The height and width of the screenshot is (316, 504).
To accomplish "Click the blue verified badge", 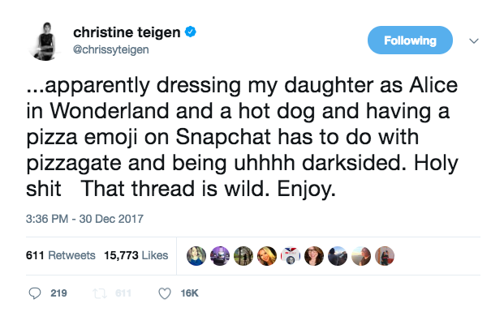I will pyautogui.click(x=191, y=32).
